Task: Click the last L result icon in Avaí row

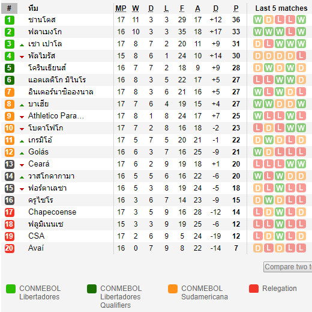Action: click(301, 248)
